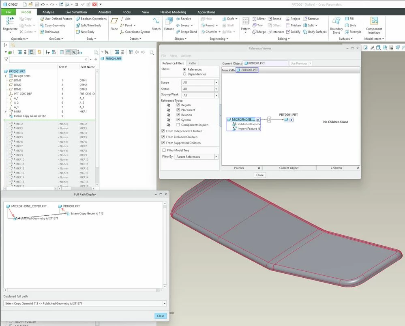
Task: Choose the Mirror tool
Action: point(259,19)
